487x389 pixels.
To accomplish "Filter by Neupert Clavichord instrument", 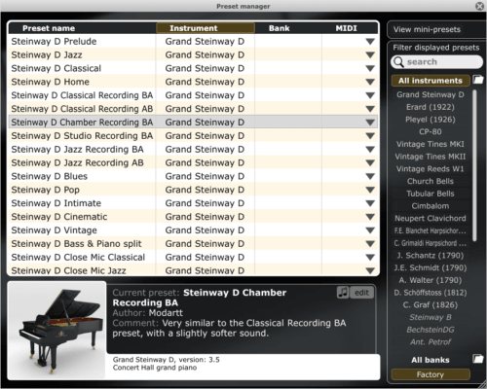I will (x=431, y=218).
